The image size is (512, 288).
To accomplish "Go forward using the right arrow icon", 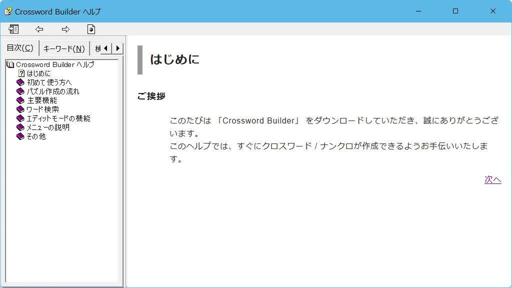I will tap(65, 29).
